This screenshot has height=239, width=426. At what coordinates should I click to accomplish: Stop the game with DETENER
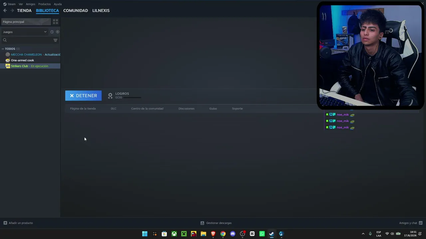83,96
